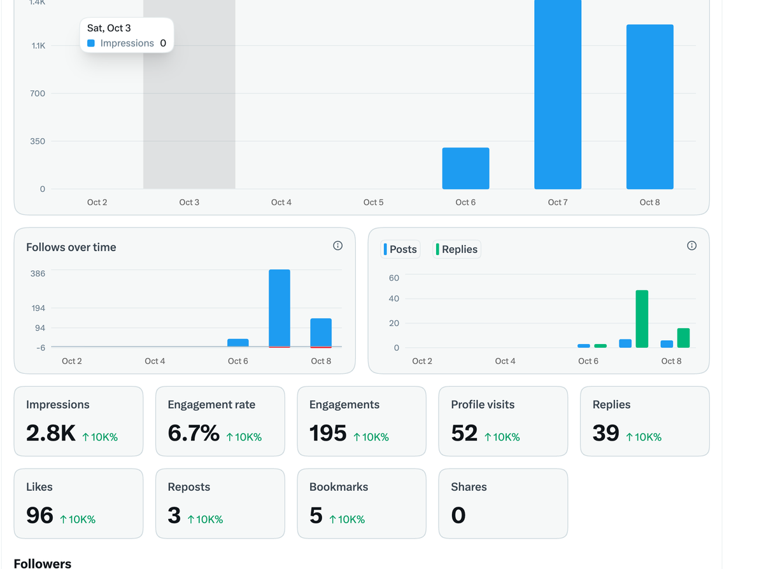Image resolution: width=764 pixels, height=569 pixels.
Task: Select the Likes metric card
Action: pos(78,504)
